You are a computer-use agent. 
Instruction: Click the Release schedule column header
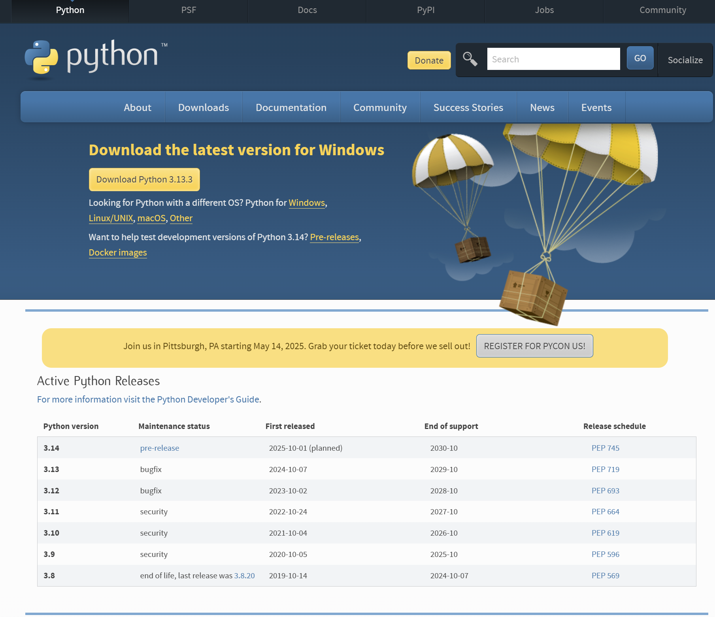tap(615, 426)
